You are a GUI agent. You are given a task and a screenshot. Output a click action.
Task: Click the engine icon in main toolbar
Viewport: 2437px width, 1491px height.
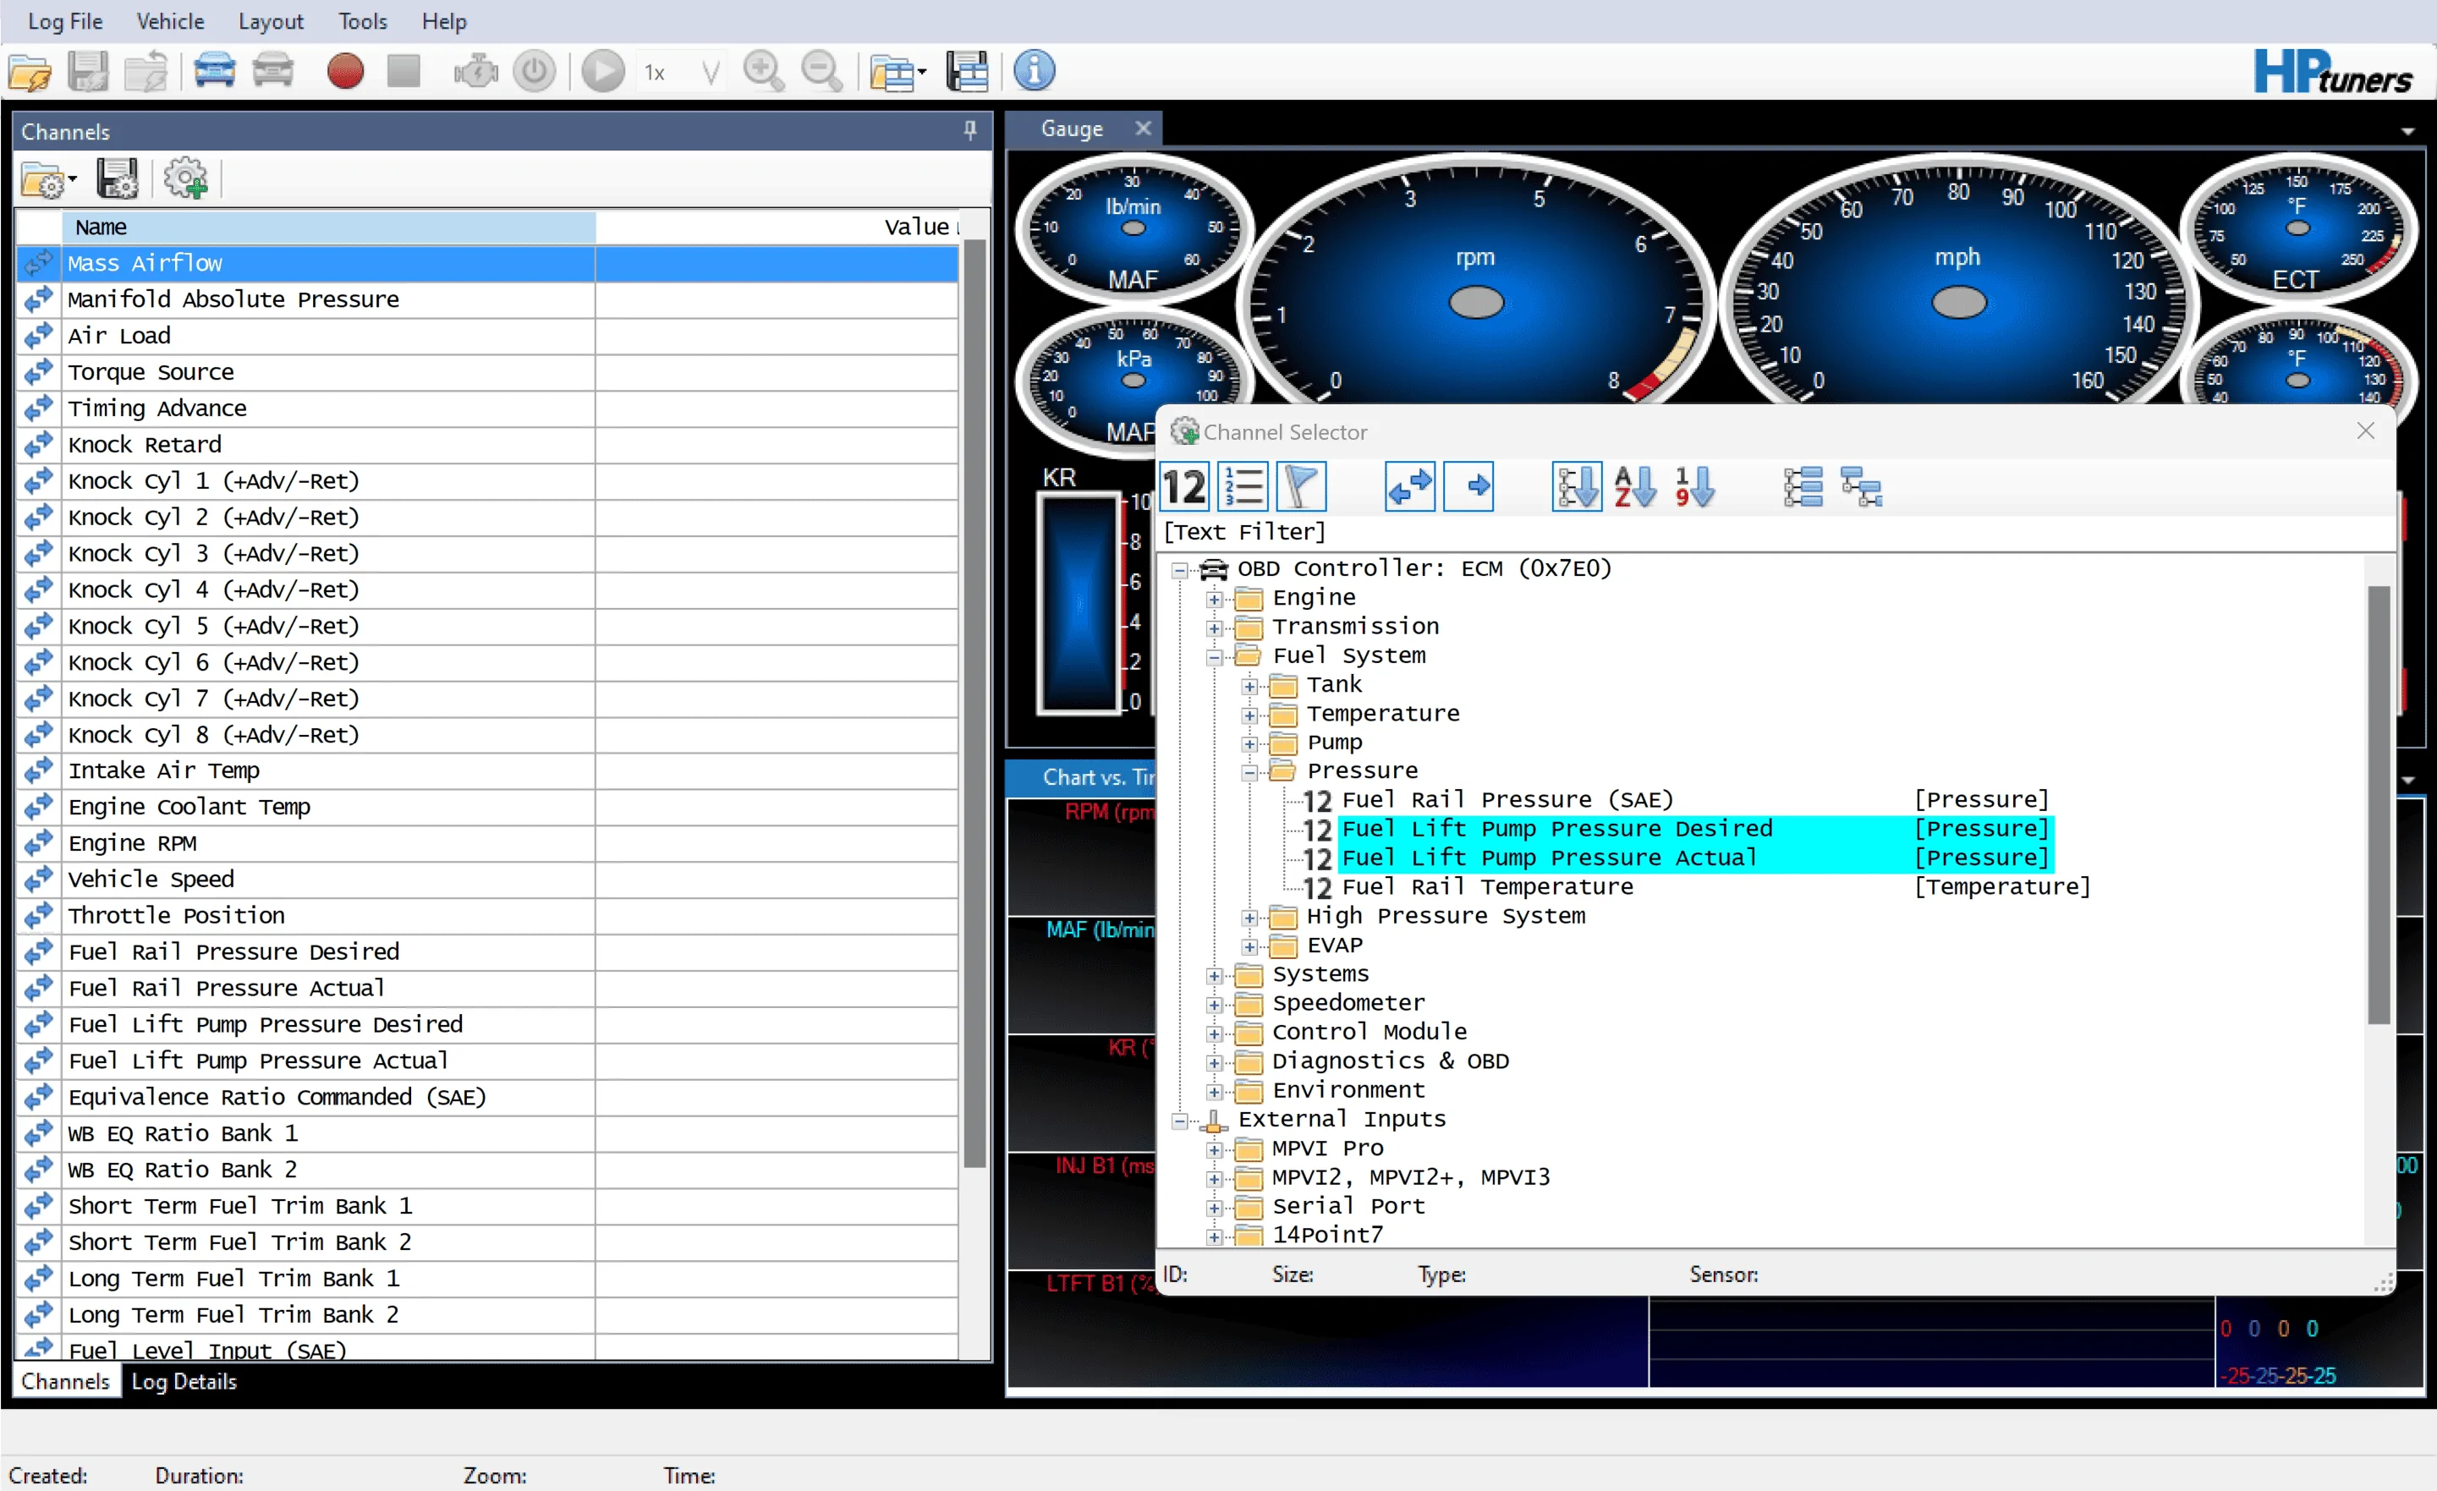(475, 72)
